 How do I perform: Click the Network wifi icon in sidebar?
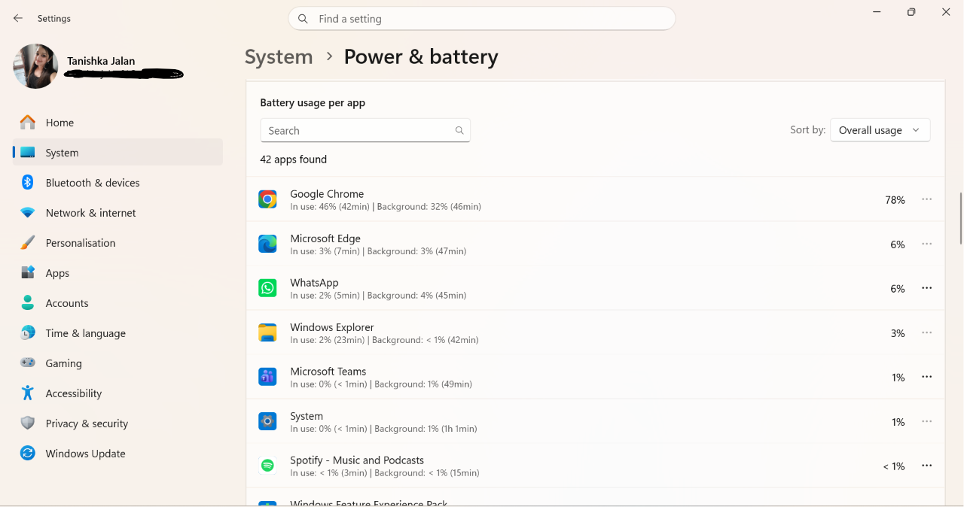click(x=28, y=213)
